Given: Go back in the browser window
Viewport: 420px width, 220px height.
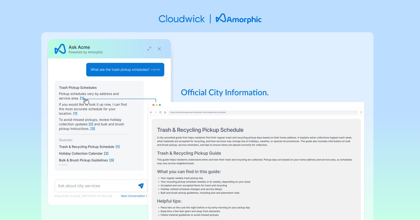Looking at the screenshot, I should click(x=151, y=112).
